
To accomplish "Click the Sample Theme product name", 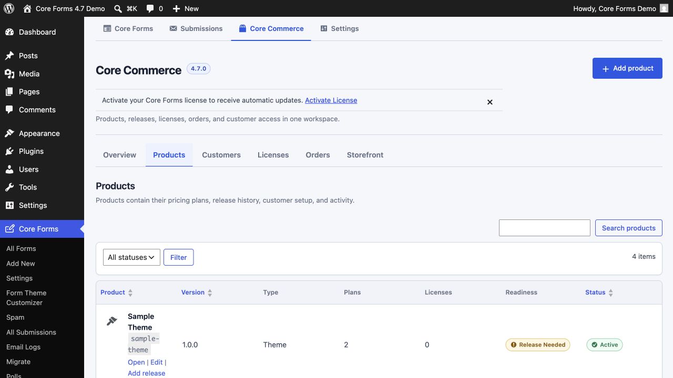I will pyautogui.click(x=141, y=322).
